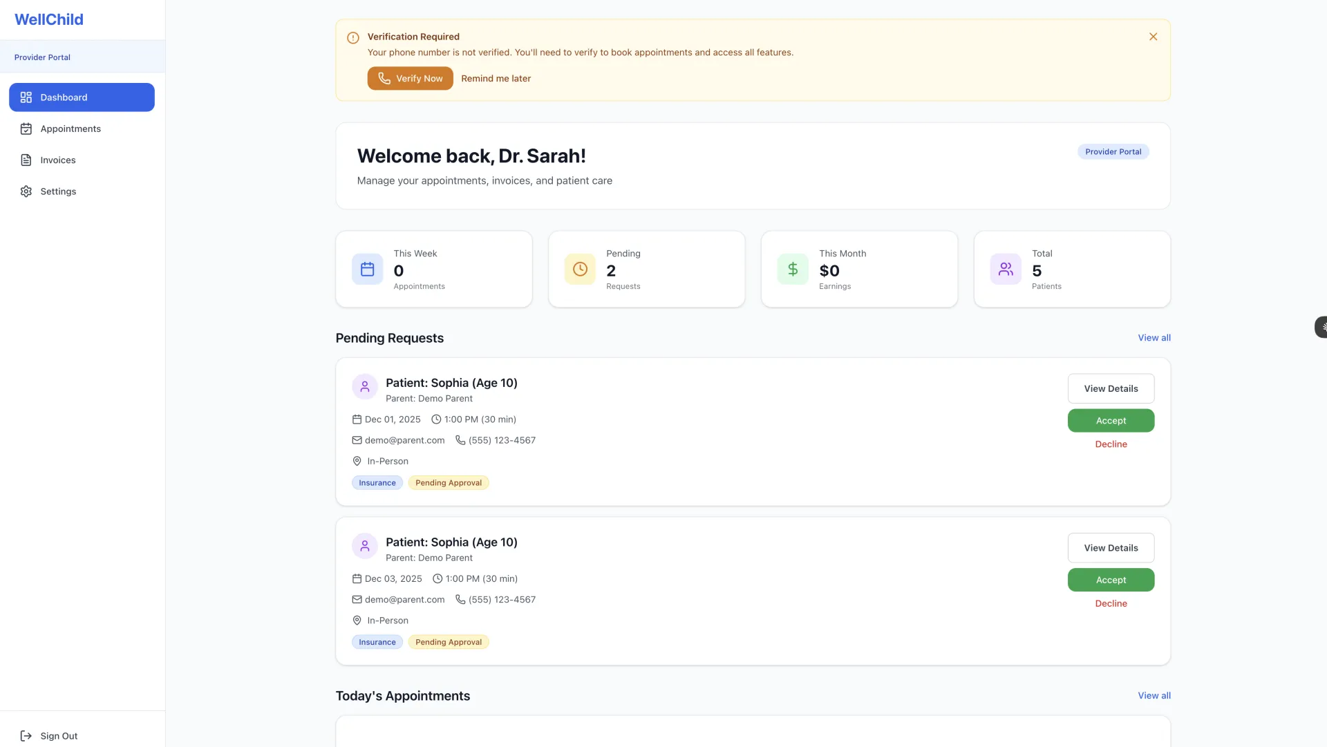Click the clock icon on Pending requests card
The height and width of the screenshot is (747, 1327).
[580, 269]
